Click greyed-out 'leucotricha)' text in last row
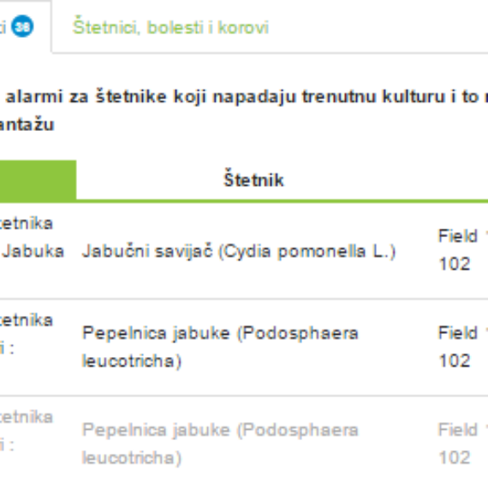 tap(132, 458)
